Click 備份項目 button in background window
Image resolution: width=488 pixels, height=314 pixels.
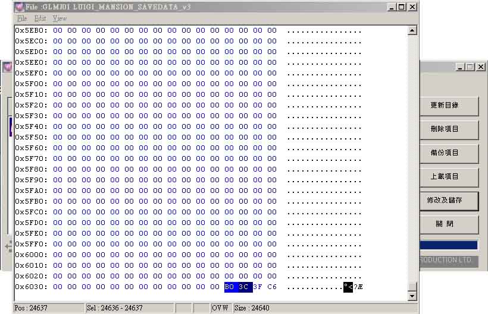449,153
